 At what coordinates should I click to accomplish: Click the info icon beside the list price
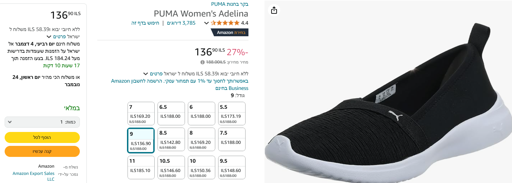coord(202,62)
